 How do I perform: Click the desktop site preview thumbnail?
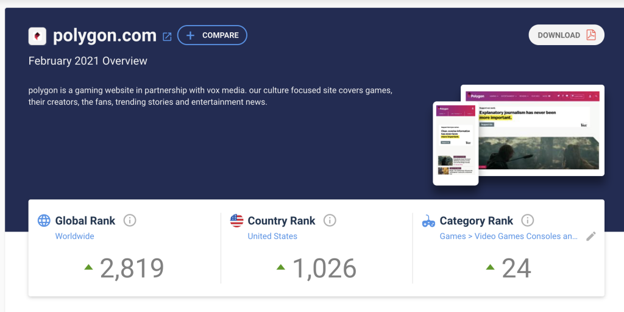point(533,130)
